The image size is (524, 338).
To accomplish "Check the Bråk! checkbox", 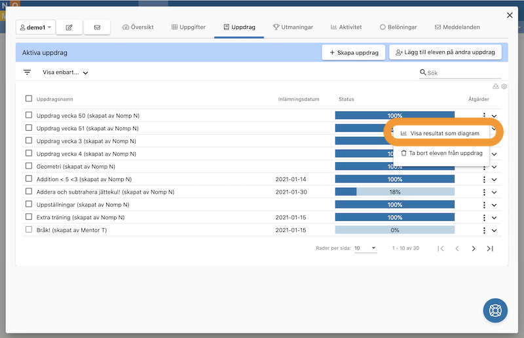I will (29, 229).
